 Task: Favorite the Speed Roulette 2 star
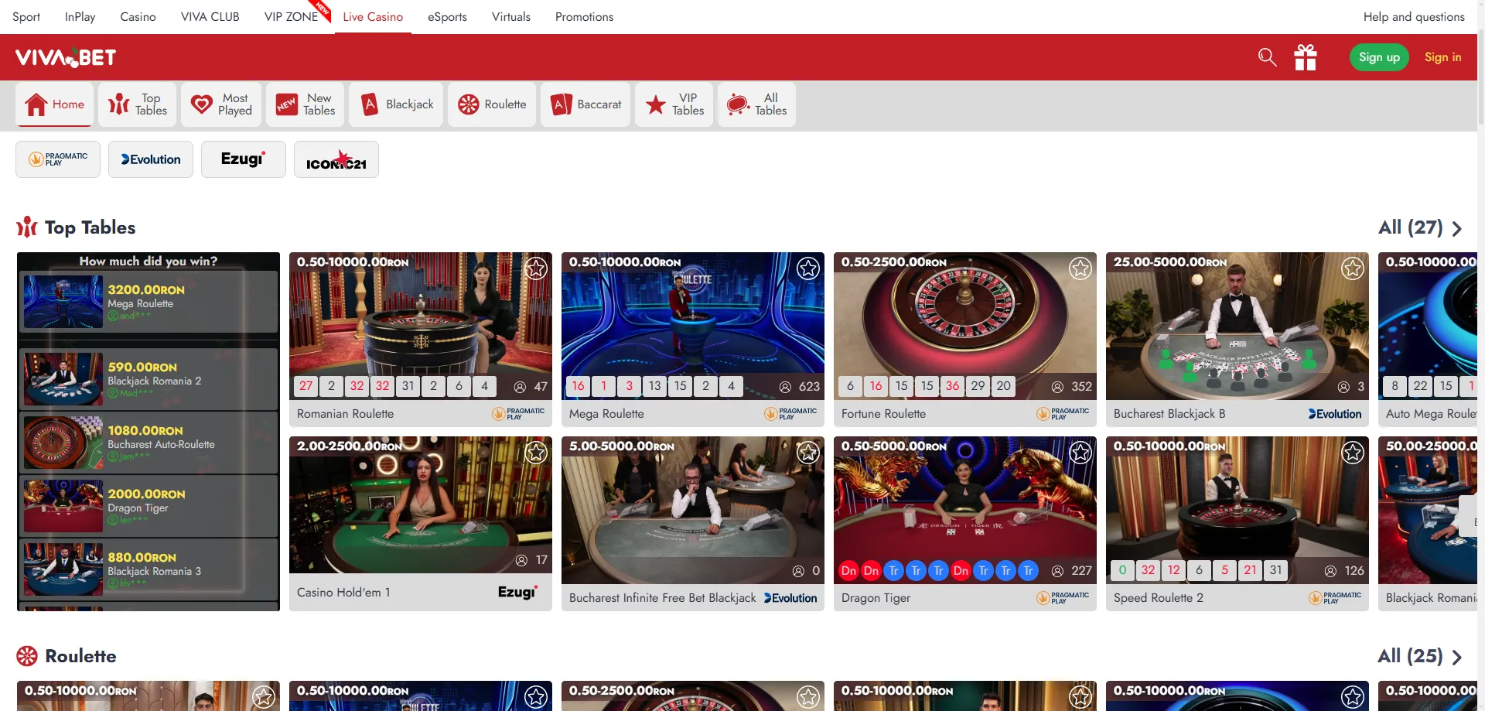(1353, 453)
